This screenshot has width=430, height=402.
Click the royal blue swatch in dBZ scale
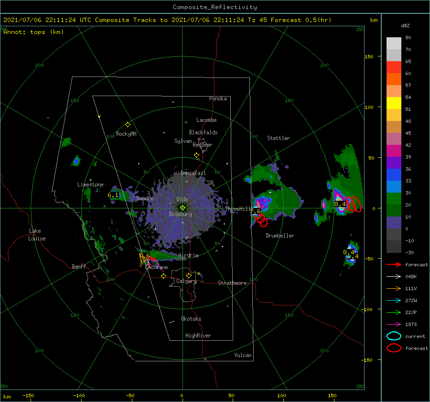(x=394, y=175)
